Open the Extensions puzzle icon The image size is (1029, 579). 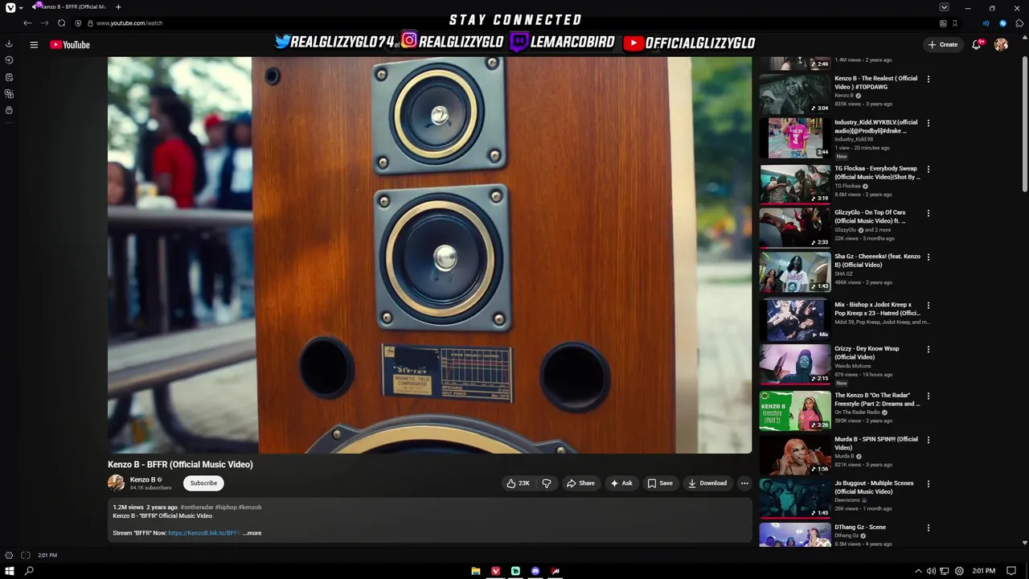(1020, 23)
